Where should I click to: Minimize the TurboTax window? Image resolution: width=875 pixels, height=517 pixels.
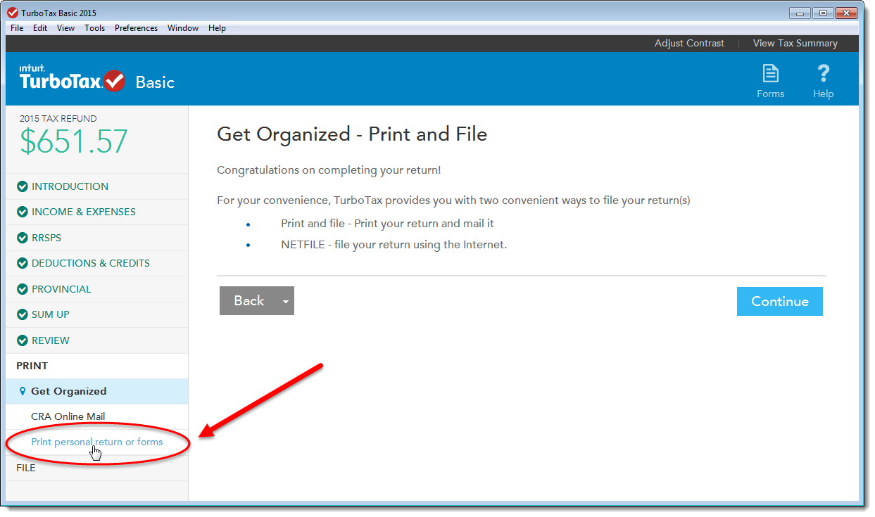[x=800, y=13]
